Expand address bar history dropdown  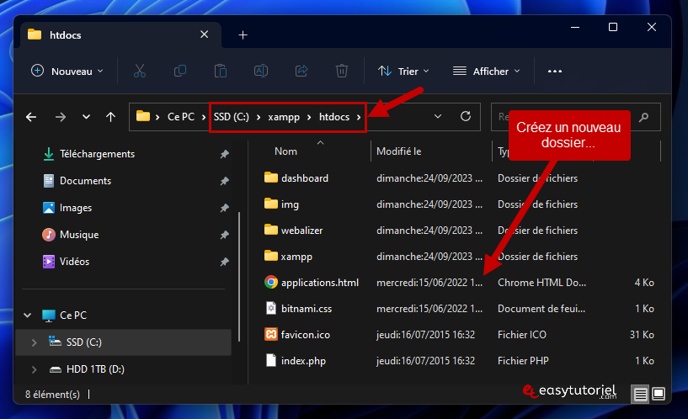coord(438,117)
